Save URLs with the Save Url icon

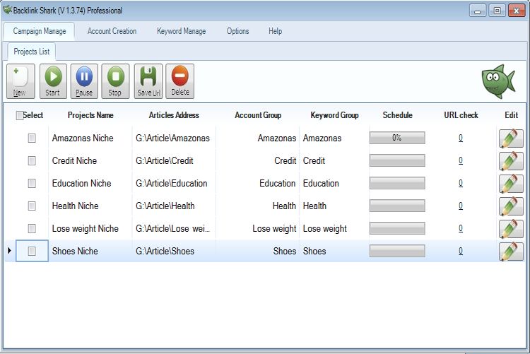coord(148,81)
